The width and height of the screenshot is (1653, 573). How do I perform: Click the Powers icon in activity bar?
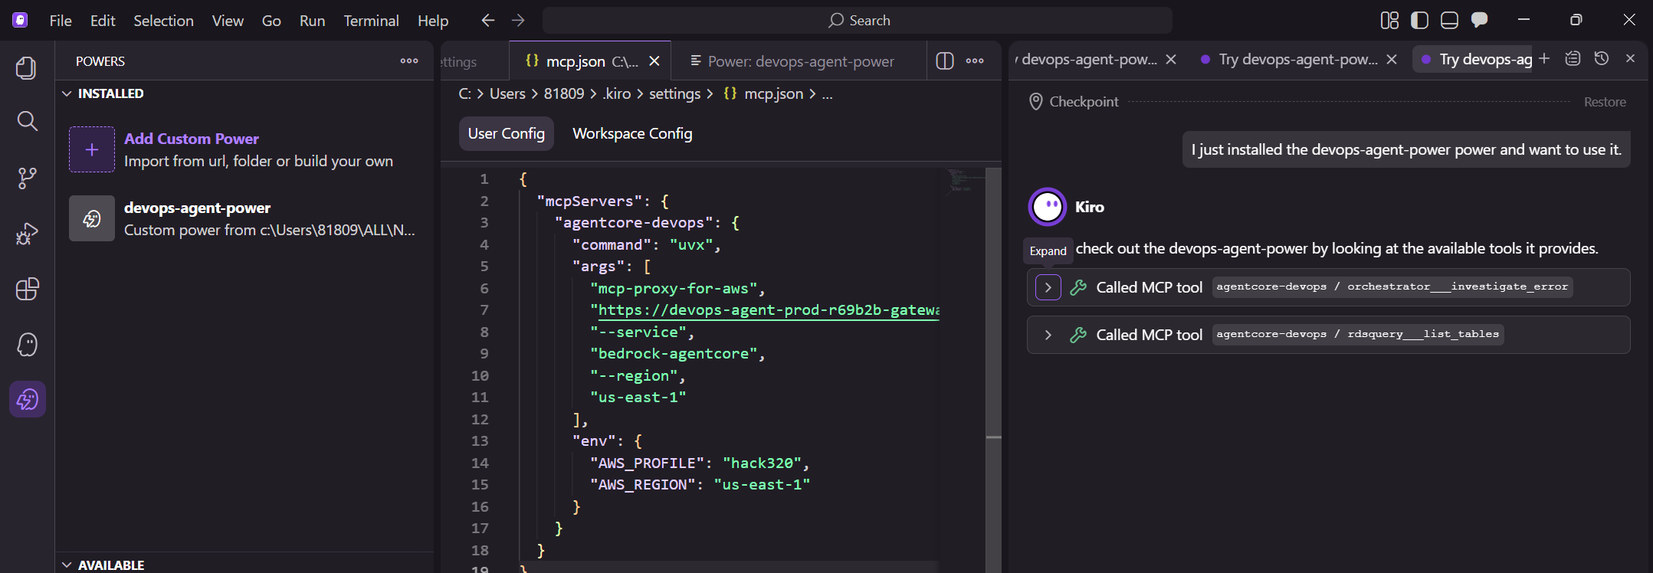coord(27,399)
